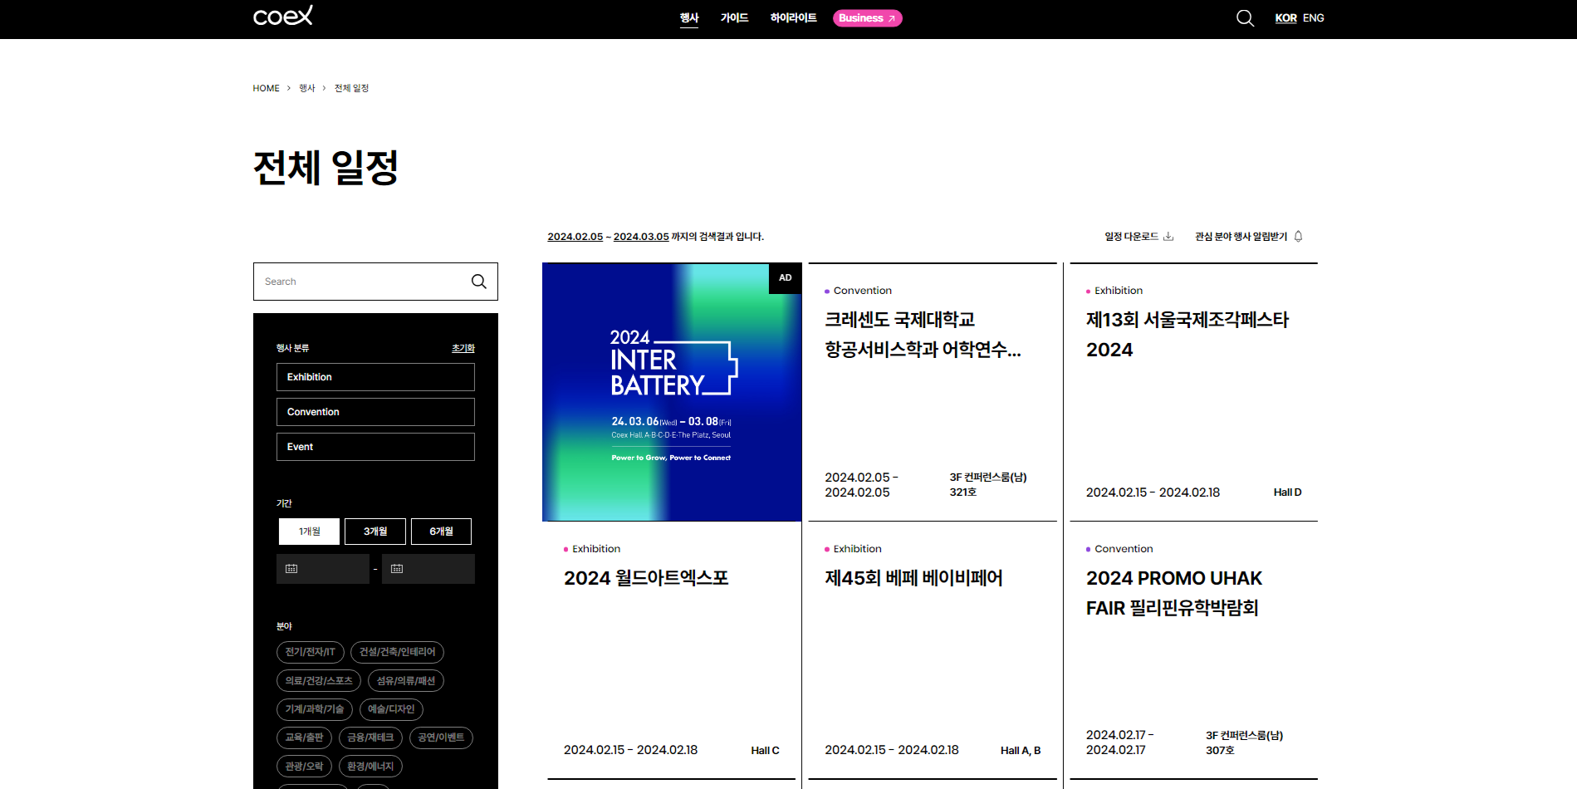Click the 전체 일정 breadcrumb item
Image resolution: width=1577 pixels, height=789 pixels.
pos(351,88)
